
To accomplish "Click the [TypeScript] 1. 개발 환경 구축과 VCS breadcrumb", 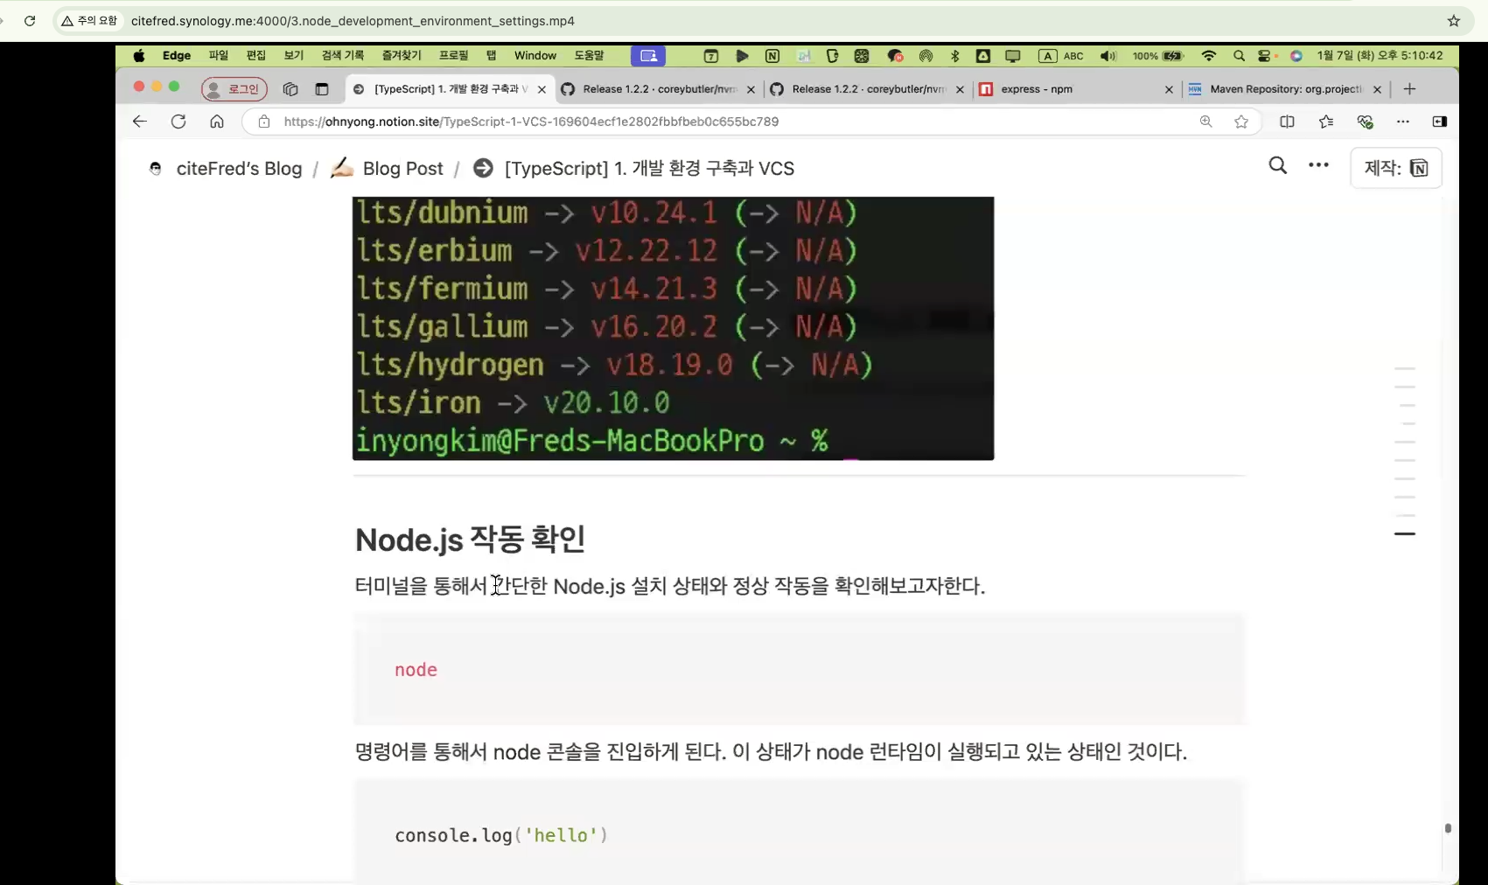I will tap(633, 169).
